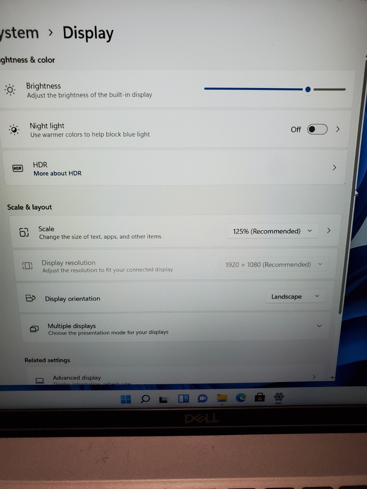Go back to System breadcrumb
This screenshot has height=489, width=367.
19,33
